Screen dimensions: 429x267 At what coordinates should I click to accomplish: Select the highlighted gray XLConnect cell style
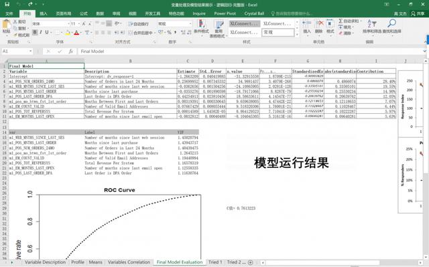tap(244, 23)
